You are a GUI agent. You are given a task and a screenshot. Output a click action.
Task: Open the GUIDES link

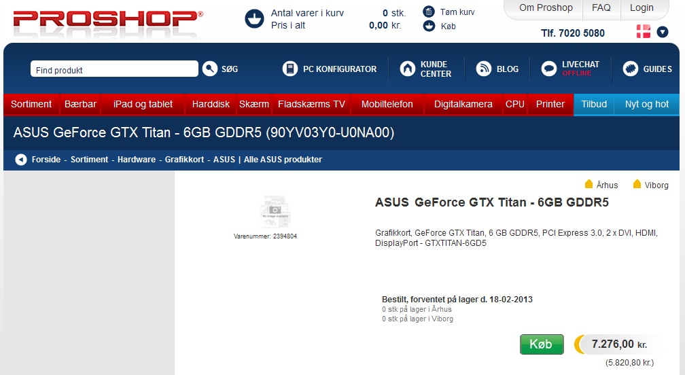pyautogui.click(x=657, y=69)
